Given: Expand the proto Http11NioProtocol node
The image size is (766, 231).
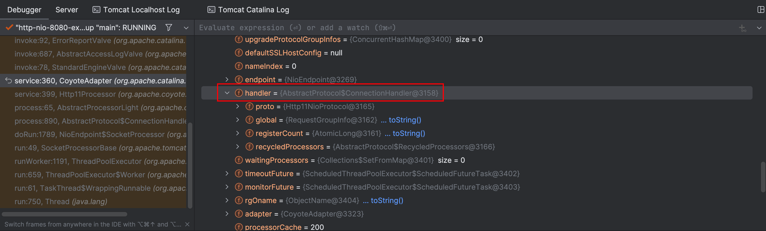Looking at the screenshot, I should 237,106.
